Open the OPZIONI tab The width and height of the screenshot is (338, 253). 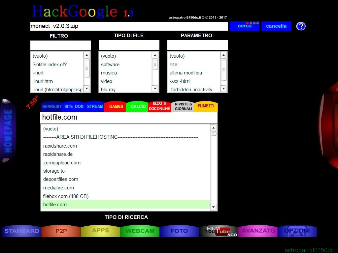[297, 231]
